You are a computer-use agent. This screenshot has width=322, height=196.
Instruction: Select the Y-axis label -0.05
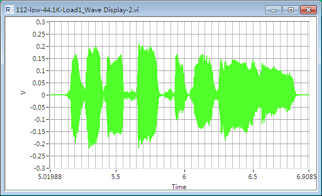point(38,108)
